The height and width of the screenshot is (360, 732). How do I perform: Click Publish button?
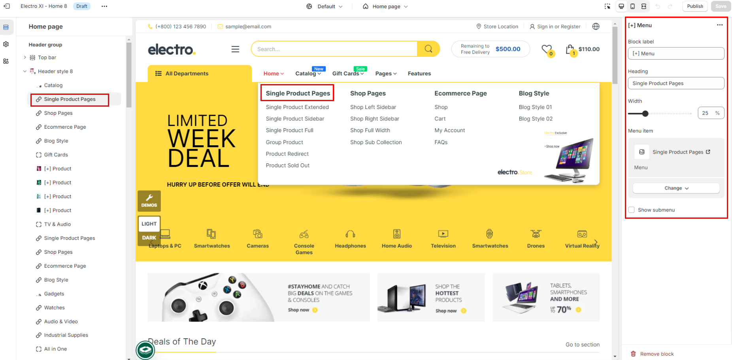(x=695, y=6)
